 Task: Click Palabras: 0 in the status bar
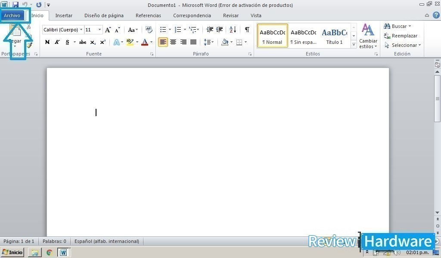coord(54,241)
